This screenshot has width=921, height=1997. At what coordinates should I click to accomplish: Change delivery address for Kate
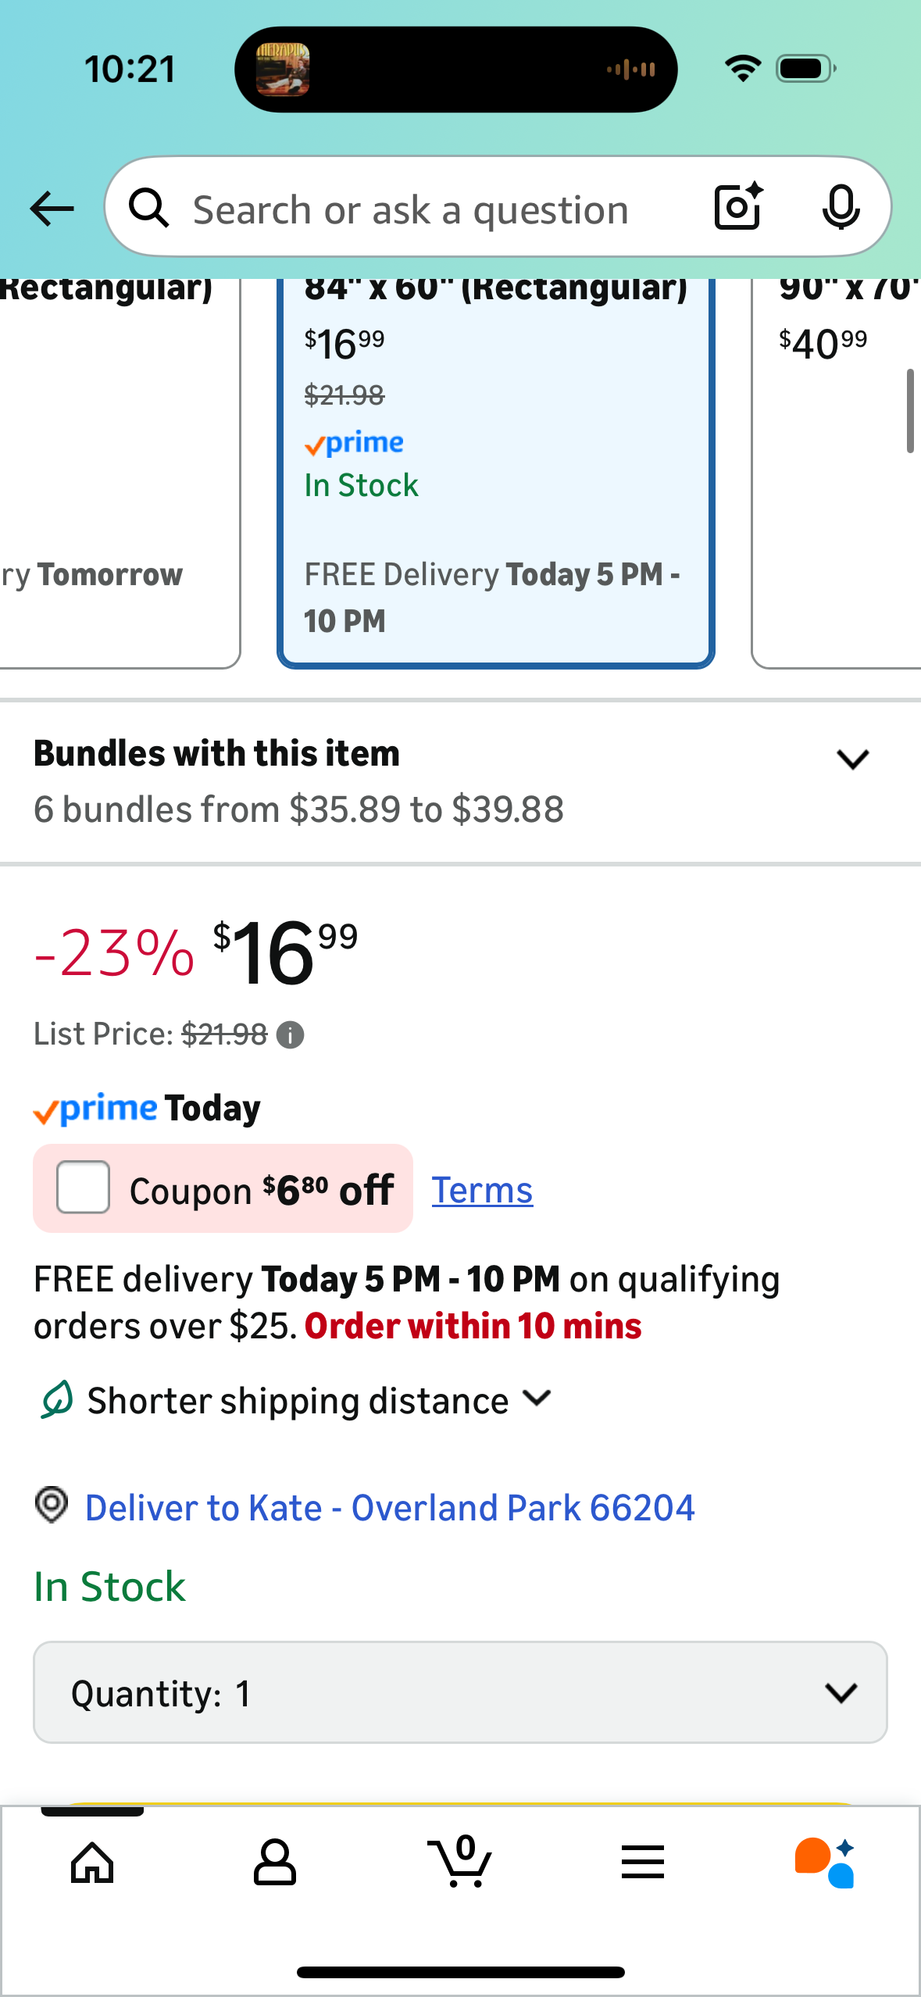pyautogui.click(x=390, y=1508)
